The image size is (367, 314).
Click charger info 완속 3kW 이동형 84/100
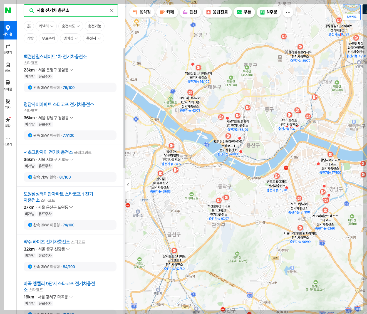70,267
